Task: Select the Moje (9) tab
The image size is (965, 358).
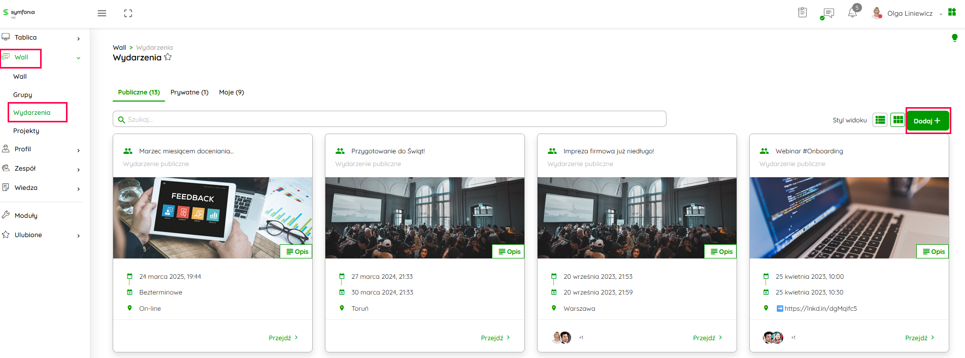Action: (x=231, y=92)
